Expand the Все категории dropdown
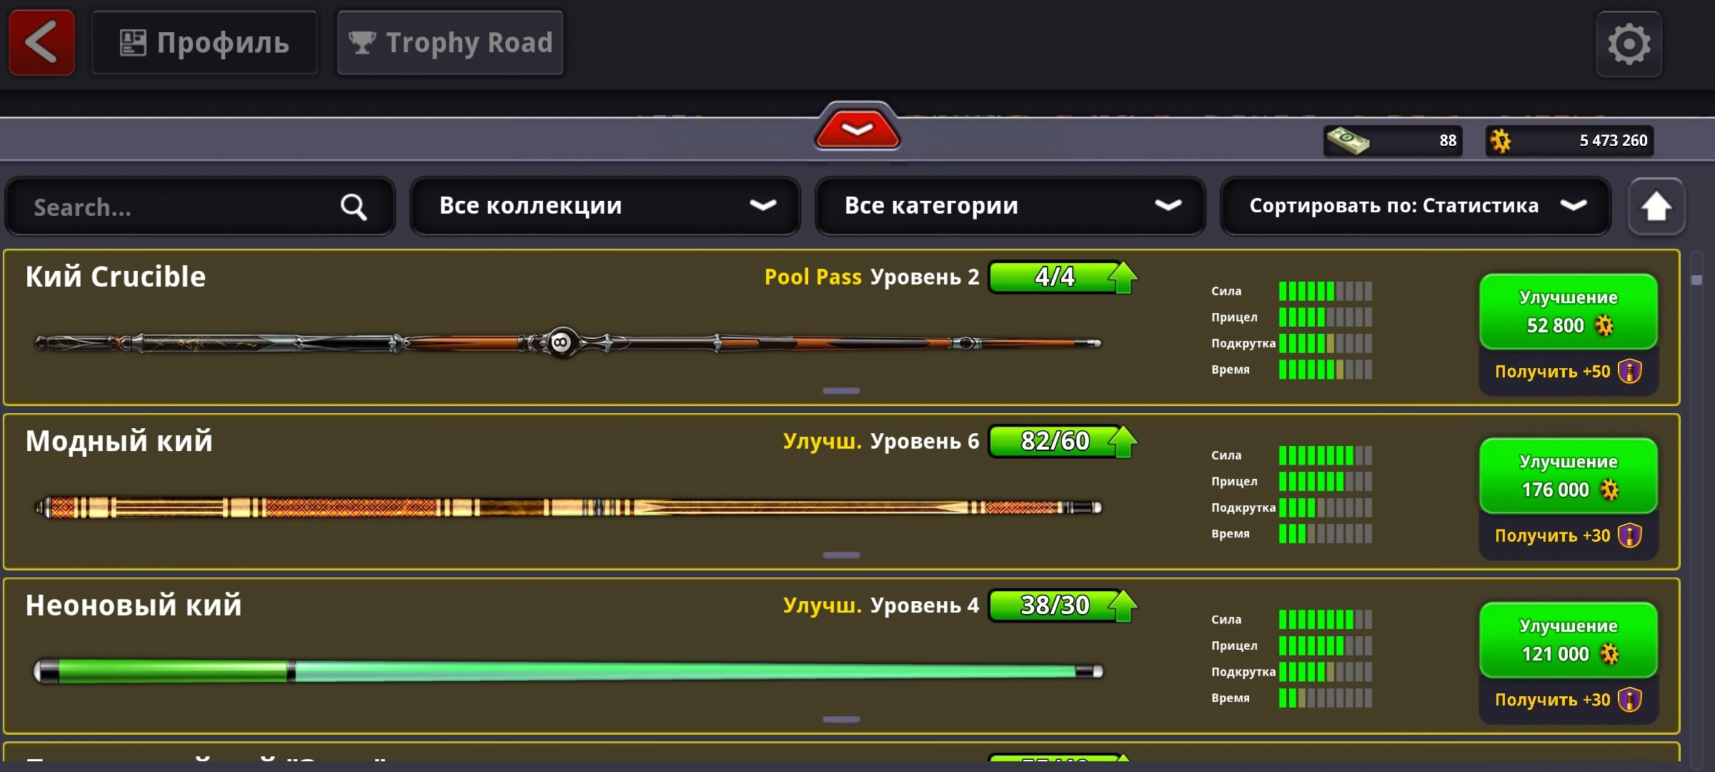1715x772 pixels. tap(1010, 206)
